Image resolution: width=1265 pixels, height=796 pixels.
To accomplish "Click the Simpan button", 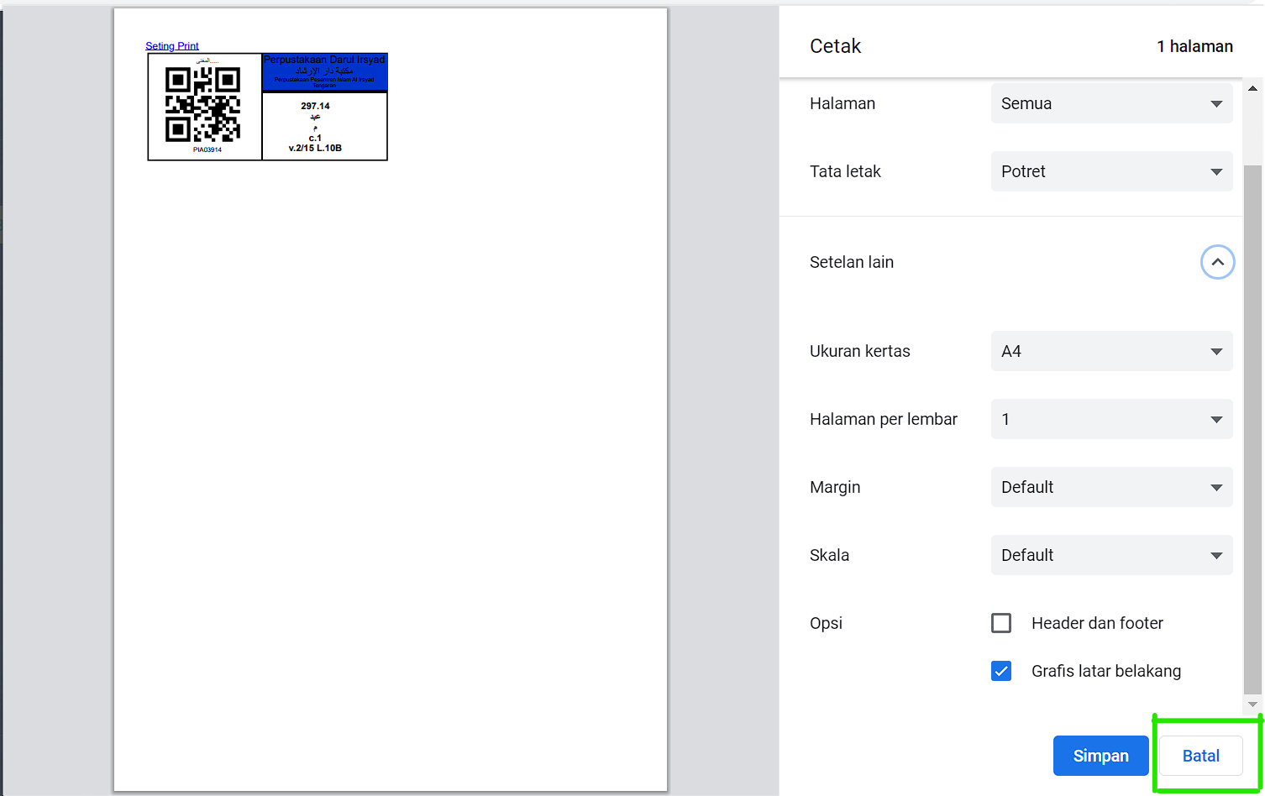I will [1100, 756].
